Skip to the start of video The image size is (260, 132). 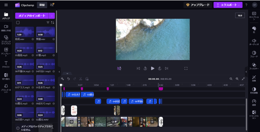click(x=138, y=68)
